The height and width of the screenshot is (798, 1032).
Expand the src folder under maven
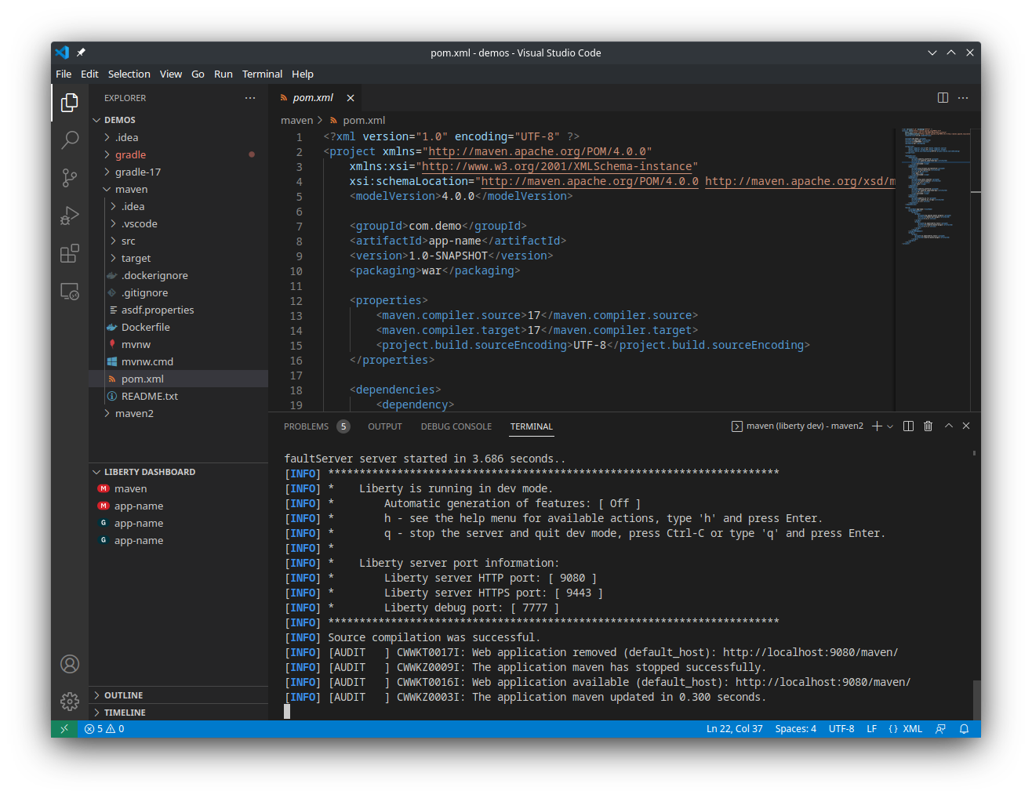point(178,241)
